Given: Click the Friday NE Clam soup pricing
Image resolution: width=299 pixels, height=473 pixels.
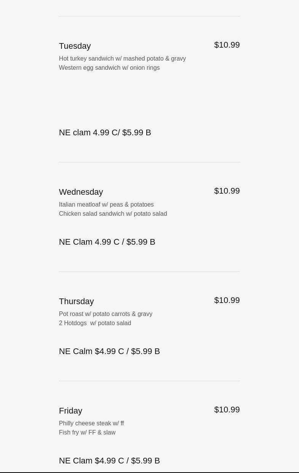Looking at the screenshot, I should (x=109, y=460).
